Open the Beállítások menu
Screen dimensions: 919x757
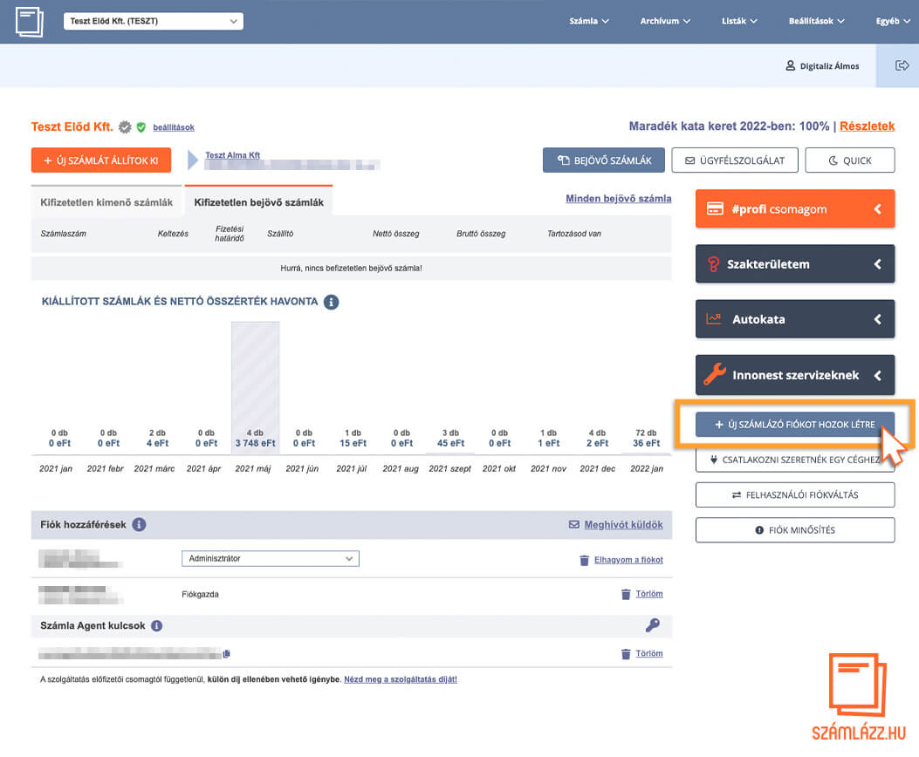tap(817, 21)
